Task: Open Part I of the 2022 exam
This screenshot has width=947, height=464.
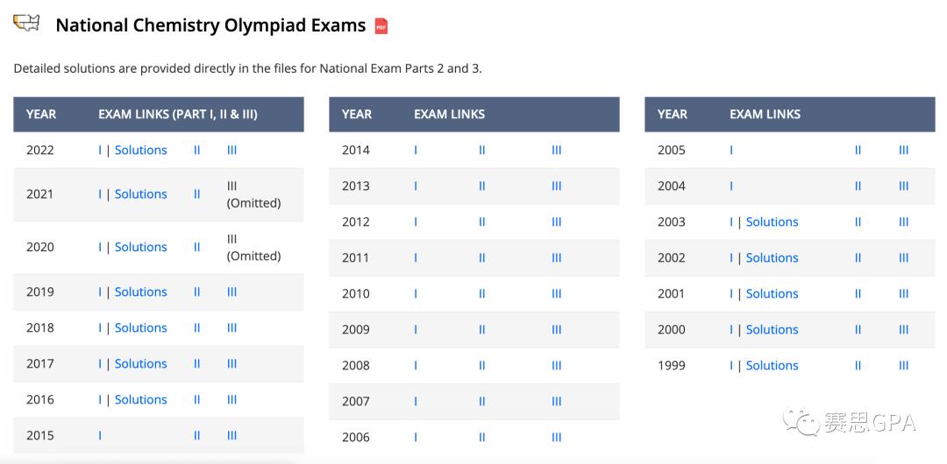Action: (100, 150)
